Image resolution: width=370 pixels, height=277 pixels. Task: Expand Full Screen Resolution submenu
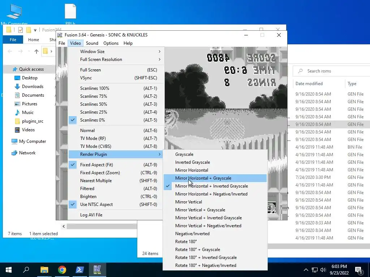tap(116, 60)
